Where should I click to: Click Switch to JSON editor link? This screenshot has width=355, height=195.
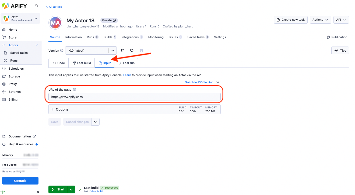coord(199,82)
